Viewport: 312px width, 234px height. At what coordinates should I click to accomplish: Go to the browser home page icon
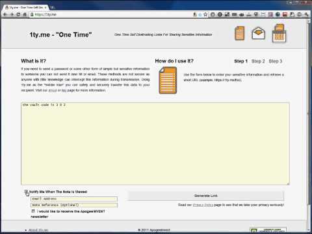(25, 14)
